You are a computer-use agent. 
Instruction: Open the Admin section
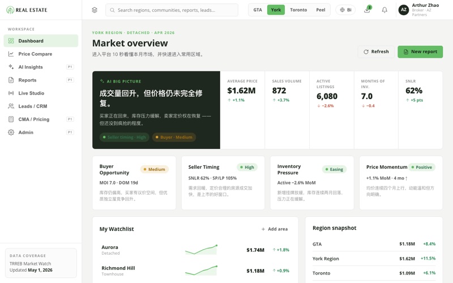pyautogui.click(x=41, y=132)
